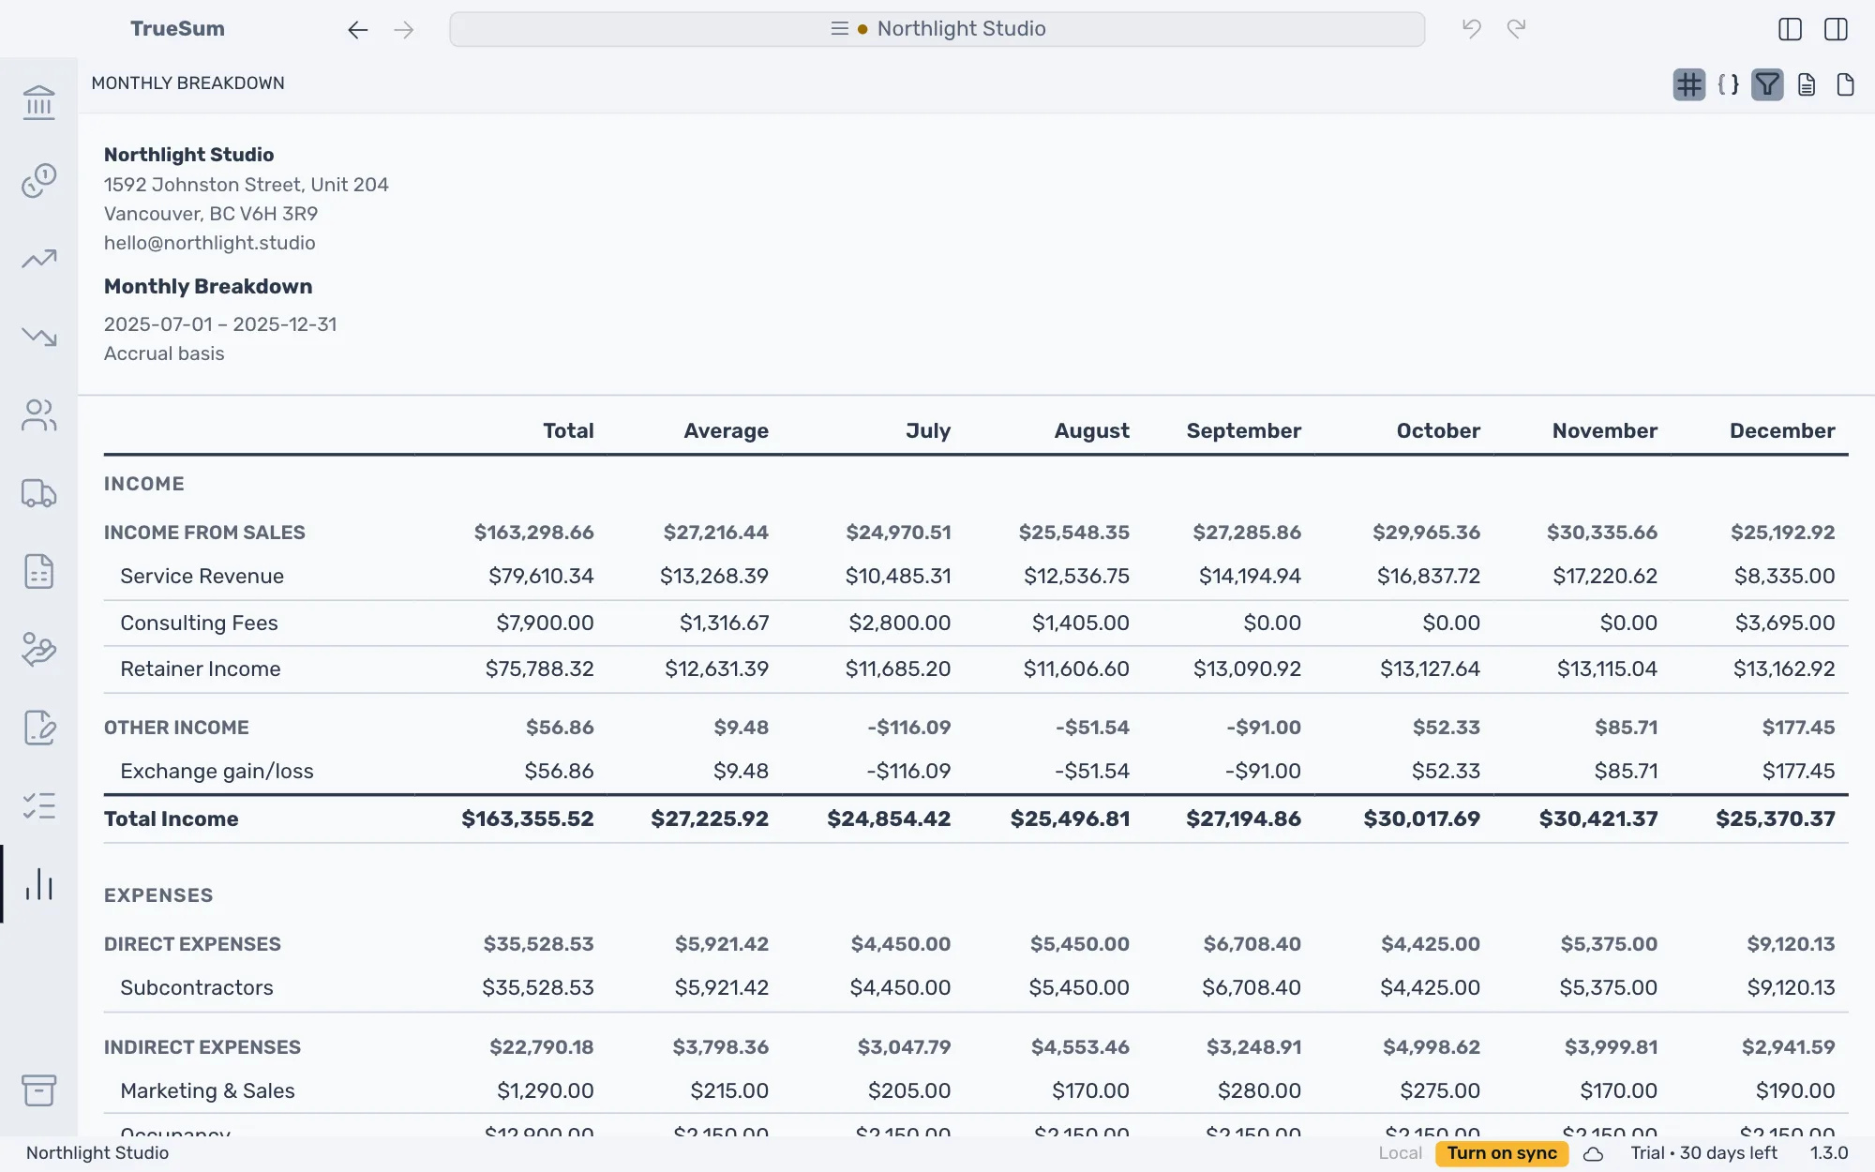
Task: Click the blank page icon
Action: coord(1845,85)
